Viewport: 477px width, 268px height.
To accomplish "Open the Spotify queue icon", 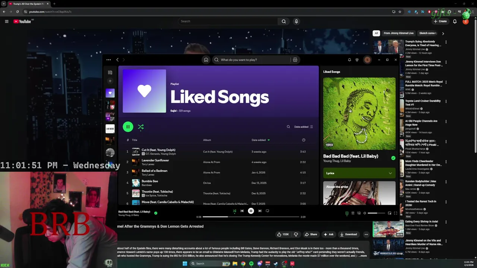I will tap(353, 213).
